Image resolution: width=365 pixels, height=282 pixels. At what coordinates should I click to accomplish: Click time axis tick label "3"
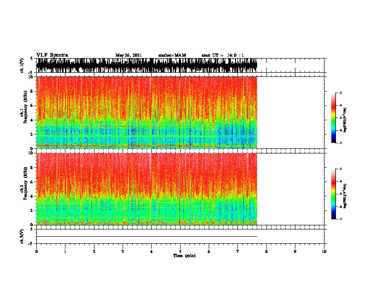(123, 252)
